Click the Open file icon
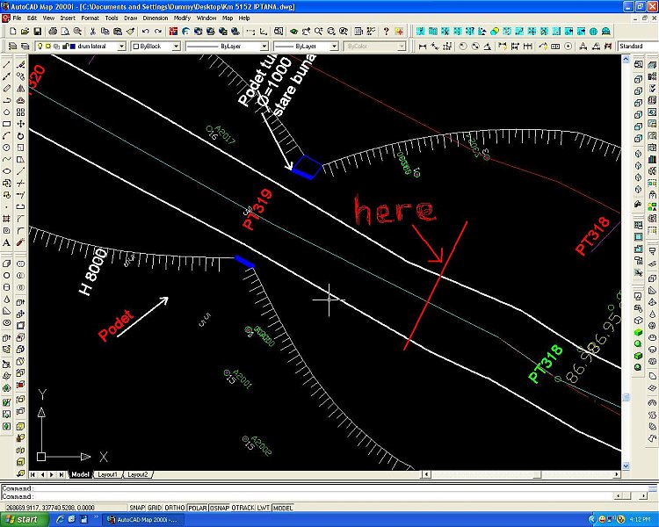Screen dimensions: 659x527 tap(26, 32)
